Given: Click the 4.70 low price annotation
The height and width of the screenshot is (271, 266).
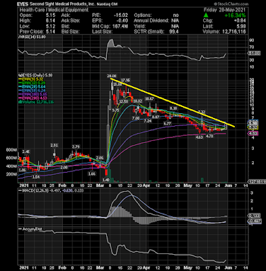Looking at the screenshot, I should point(210,136).
